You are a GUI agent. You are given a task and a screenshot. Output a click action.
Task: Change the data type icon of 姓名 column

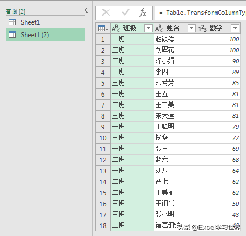pos(159,28)
